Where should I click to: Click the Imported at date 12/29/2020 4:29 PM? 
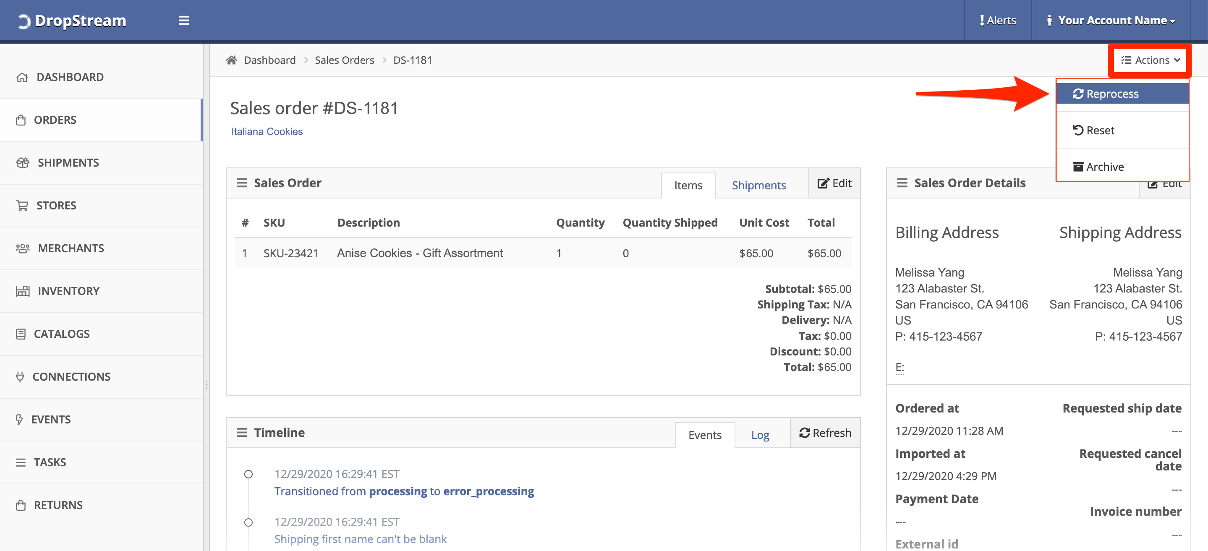(946, 476)
